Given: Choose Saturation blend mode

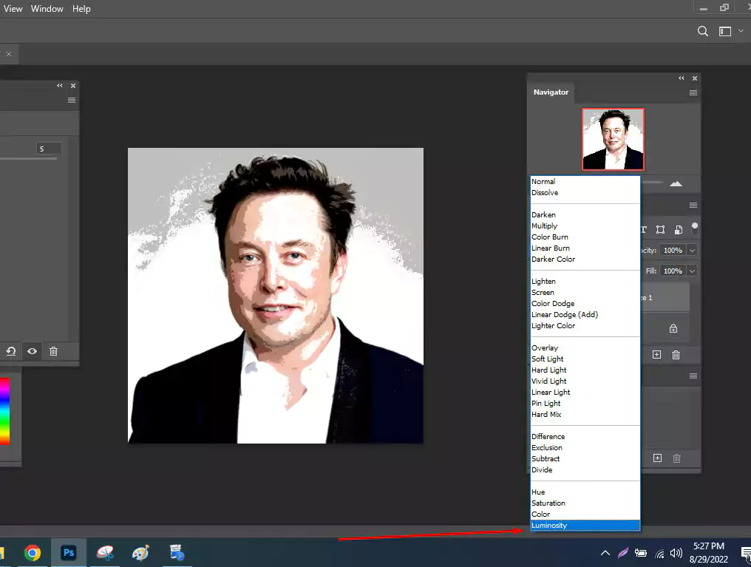Looking at the screenshot, I should point(585,503).
